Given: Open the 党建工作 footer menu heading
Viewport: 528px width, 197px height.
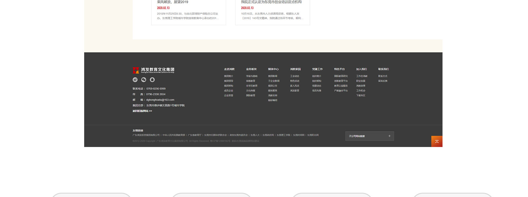Looking at the screenshot, I should (x=317, y=69).
